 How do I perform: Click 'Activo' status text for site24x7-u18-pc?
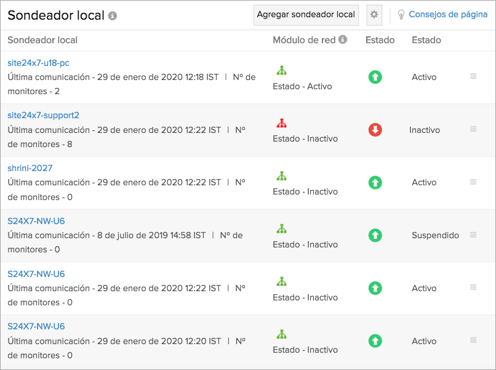pos(424,77)
